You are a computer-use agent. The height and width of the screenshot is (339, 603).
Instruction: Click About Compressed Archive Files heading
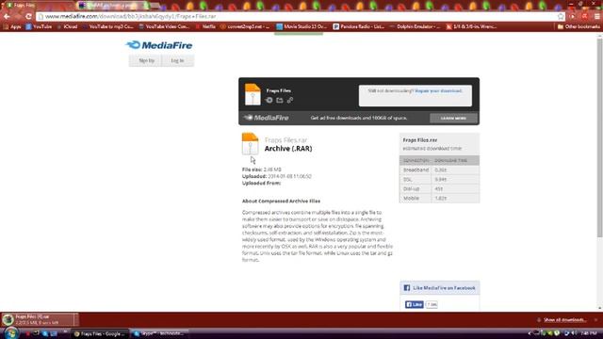(281, 201)
